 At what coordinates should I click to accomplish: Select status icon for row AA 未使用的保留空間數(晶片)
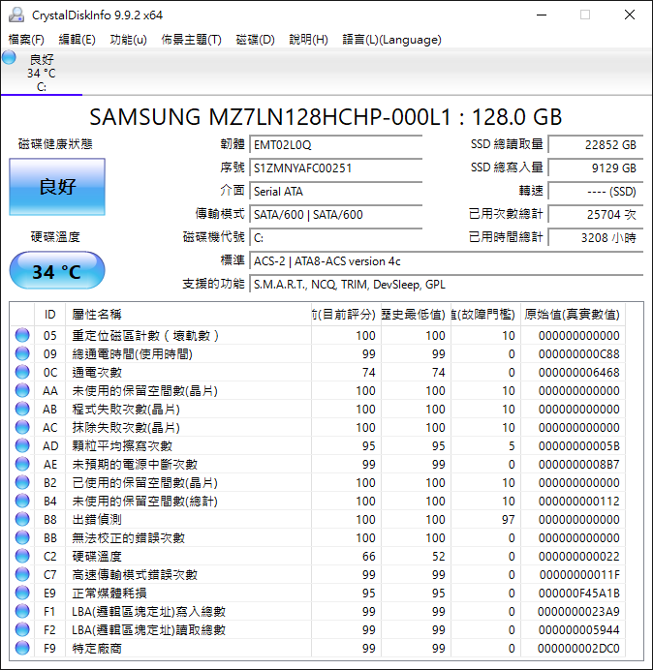[x=22, y=390]
